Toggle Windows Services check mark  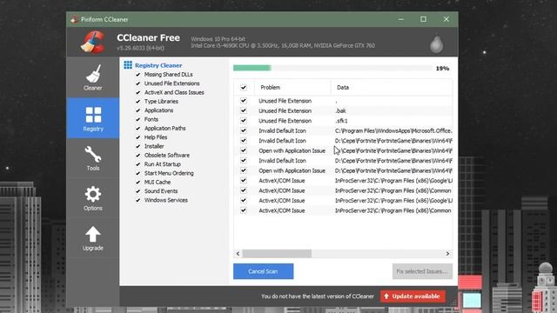[x=138, y=200]
